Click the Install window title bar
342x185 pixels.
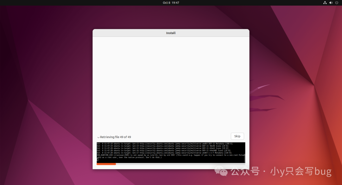pyautogui.click(x=171, y=33)
